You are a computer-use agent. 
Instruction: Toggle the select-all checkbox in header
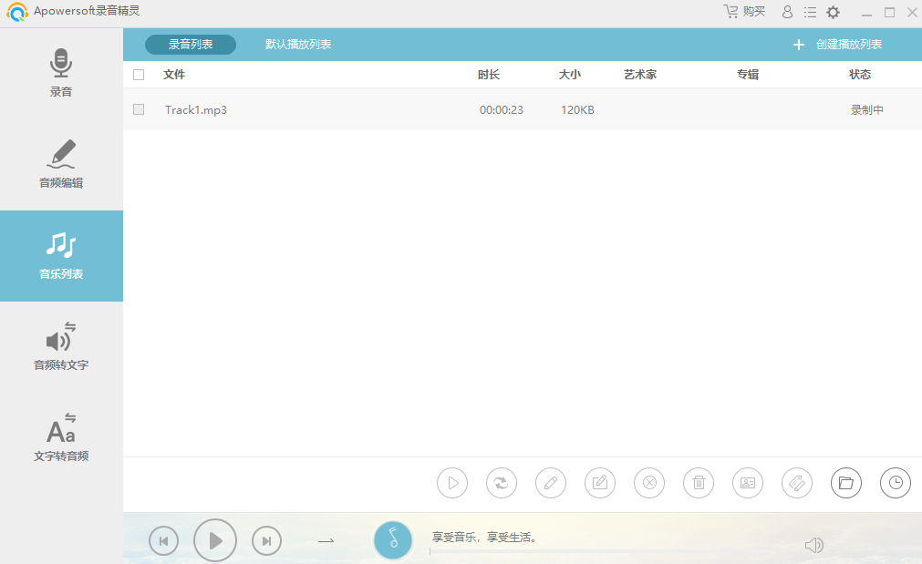point(139,75)
